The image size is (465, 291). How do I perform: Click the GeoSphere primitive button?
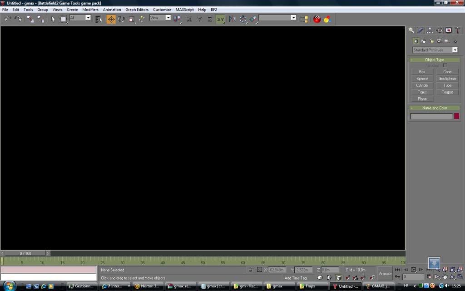point(447,79)
